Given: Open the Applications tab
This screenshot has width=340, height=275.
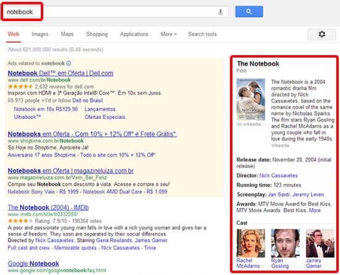Looking at the screenshot, I should [134, 34].
